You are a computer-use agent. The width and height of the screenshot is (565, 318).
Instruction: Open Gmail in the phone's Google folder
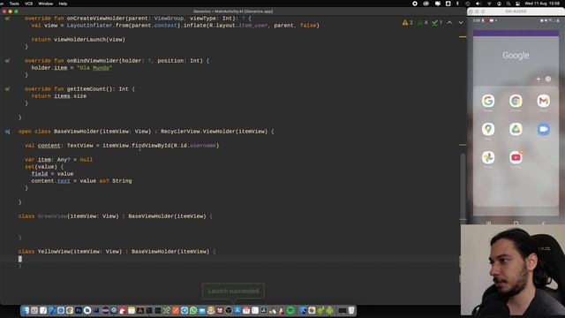pyautogui.click(x=544, y=101)
